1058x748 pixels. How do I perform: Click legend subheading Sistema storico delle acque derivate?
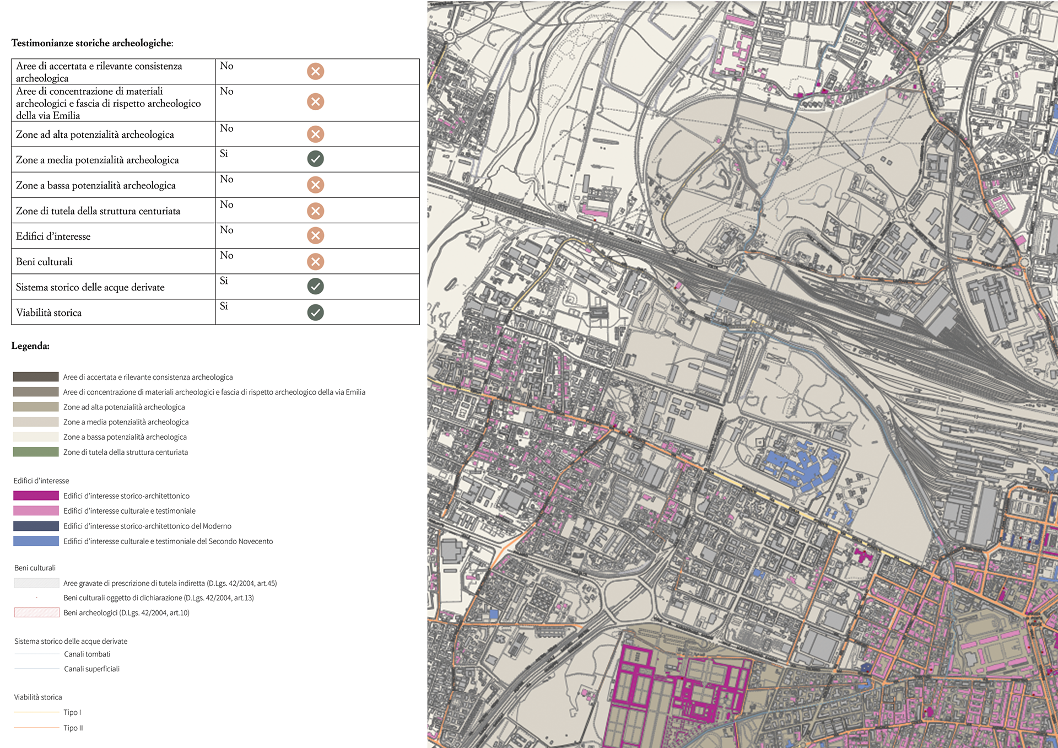71,641
